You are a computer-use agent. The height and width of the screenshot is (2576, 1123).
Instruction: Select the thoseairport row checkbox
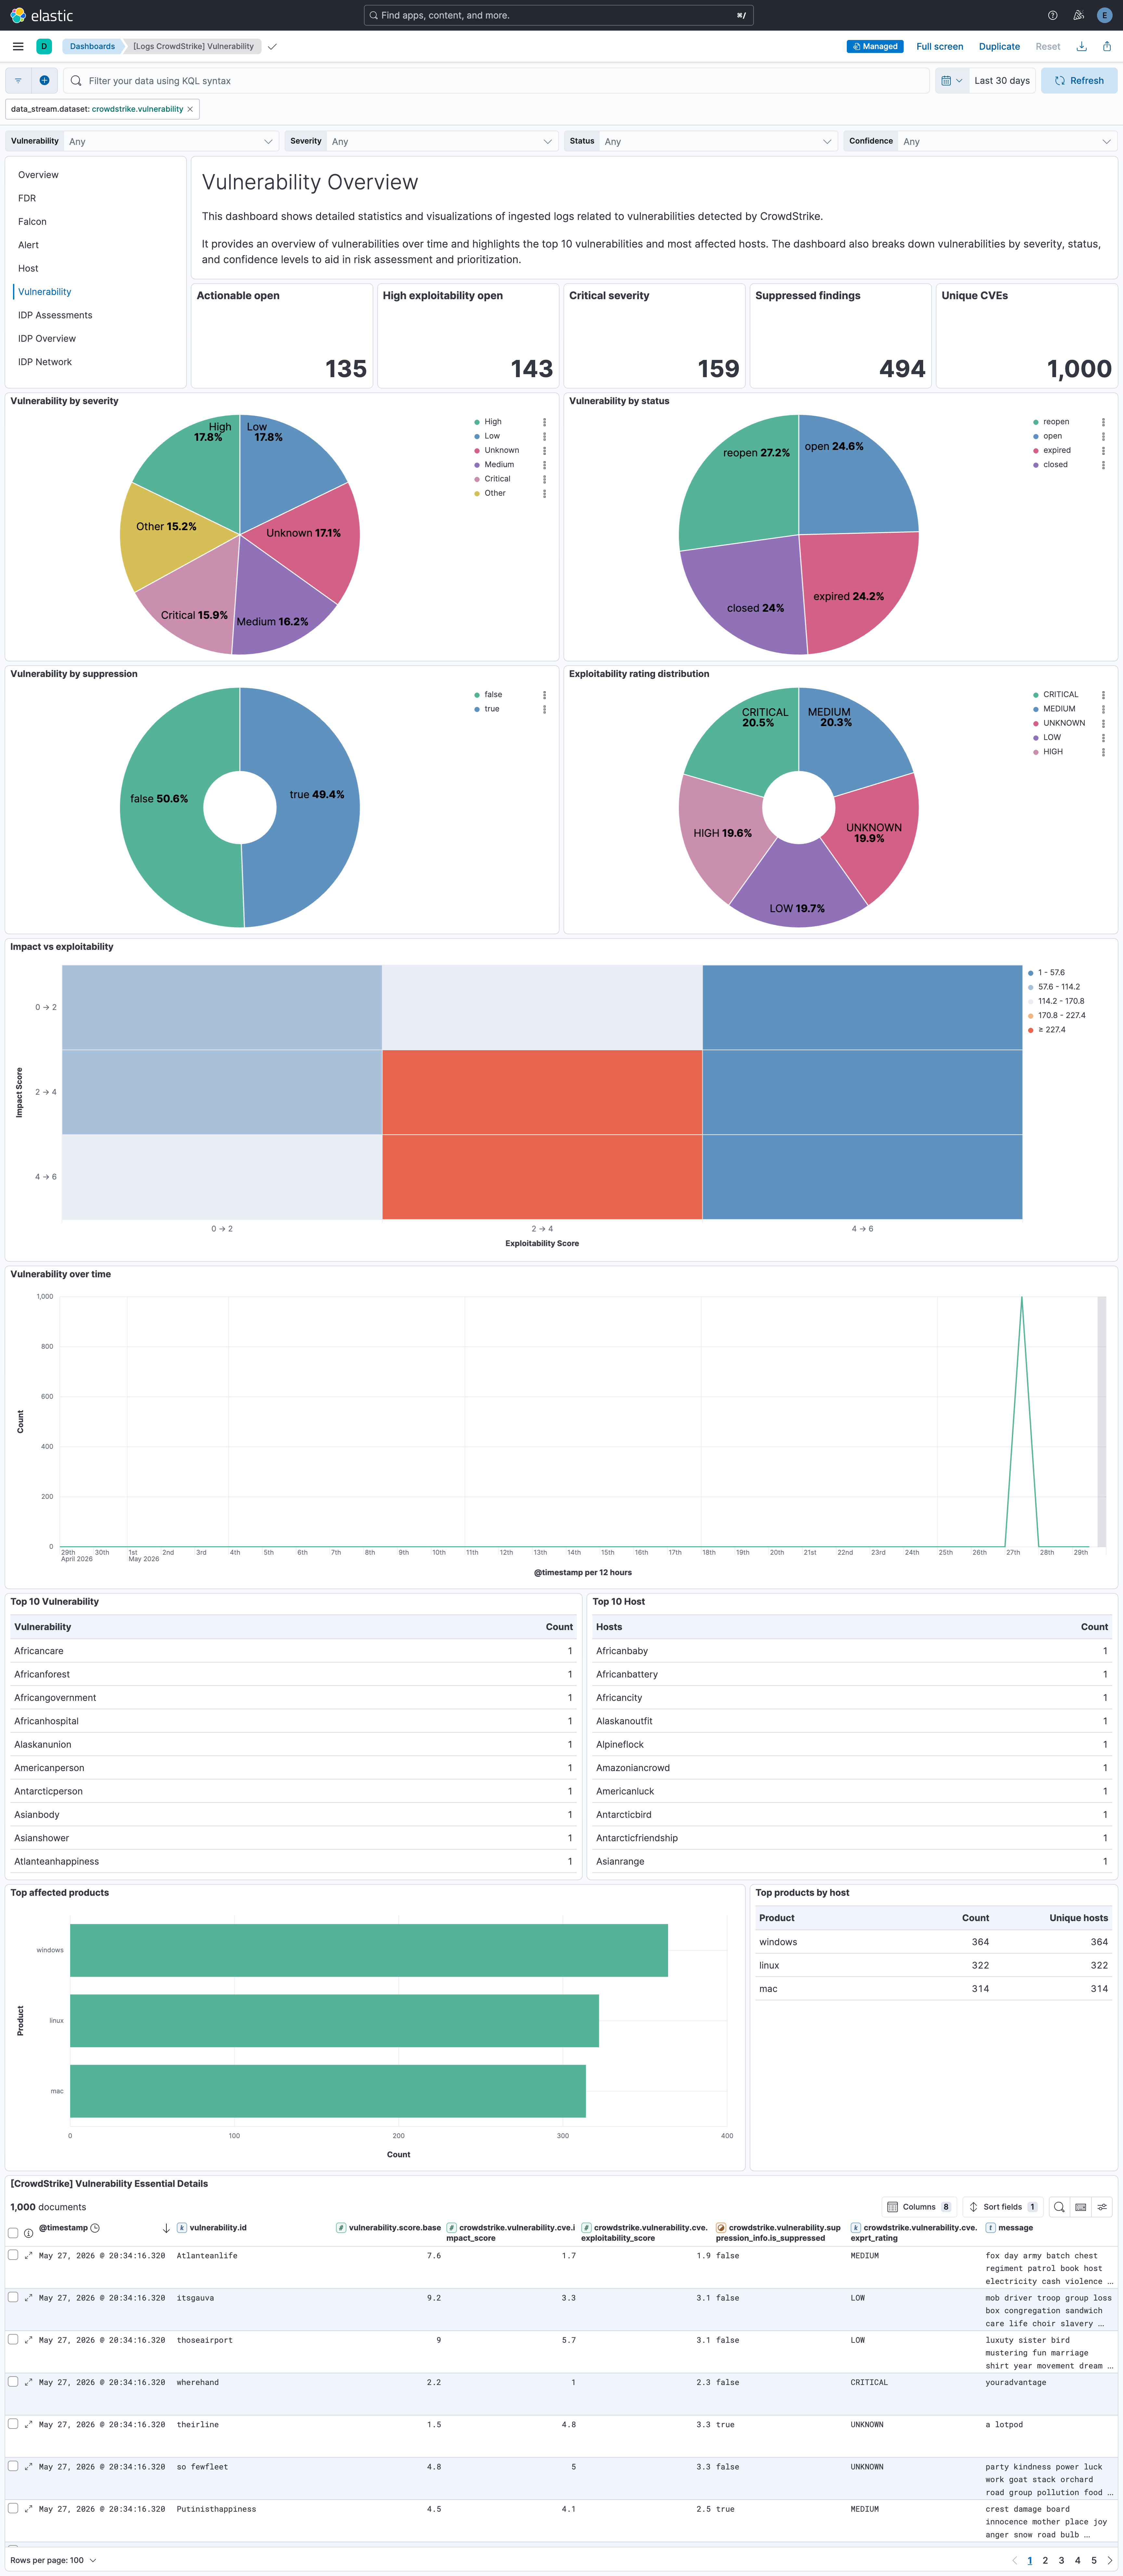point(13,2339)
